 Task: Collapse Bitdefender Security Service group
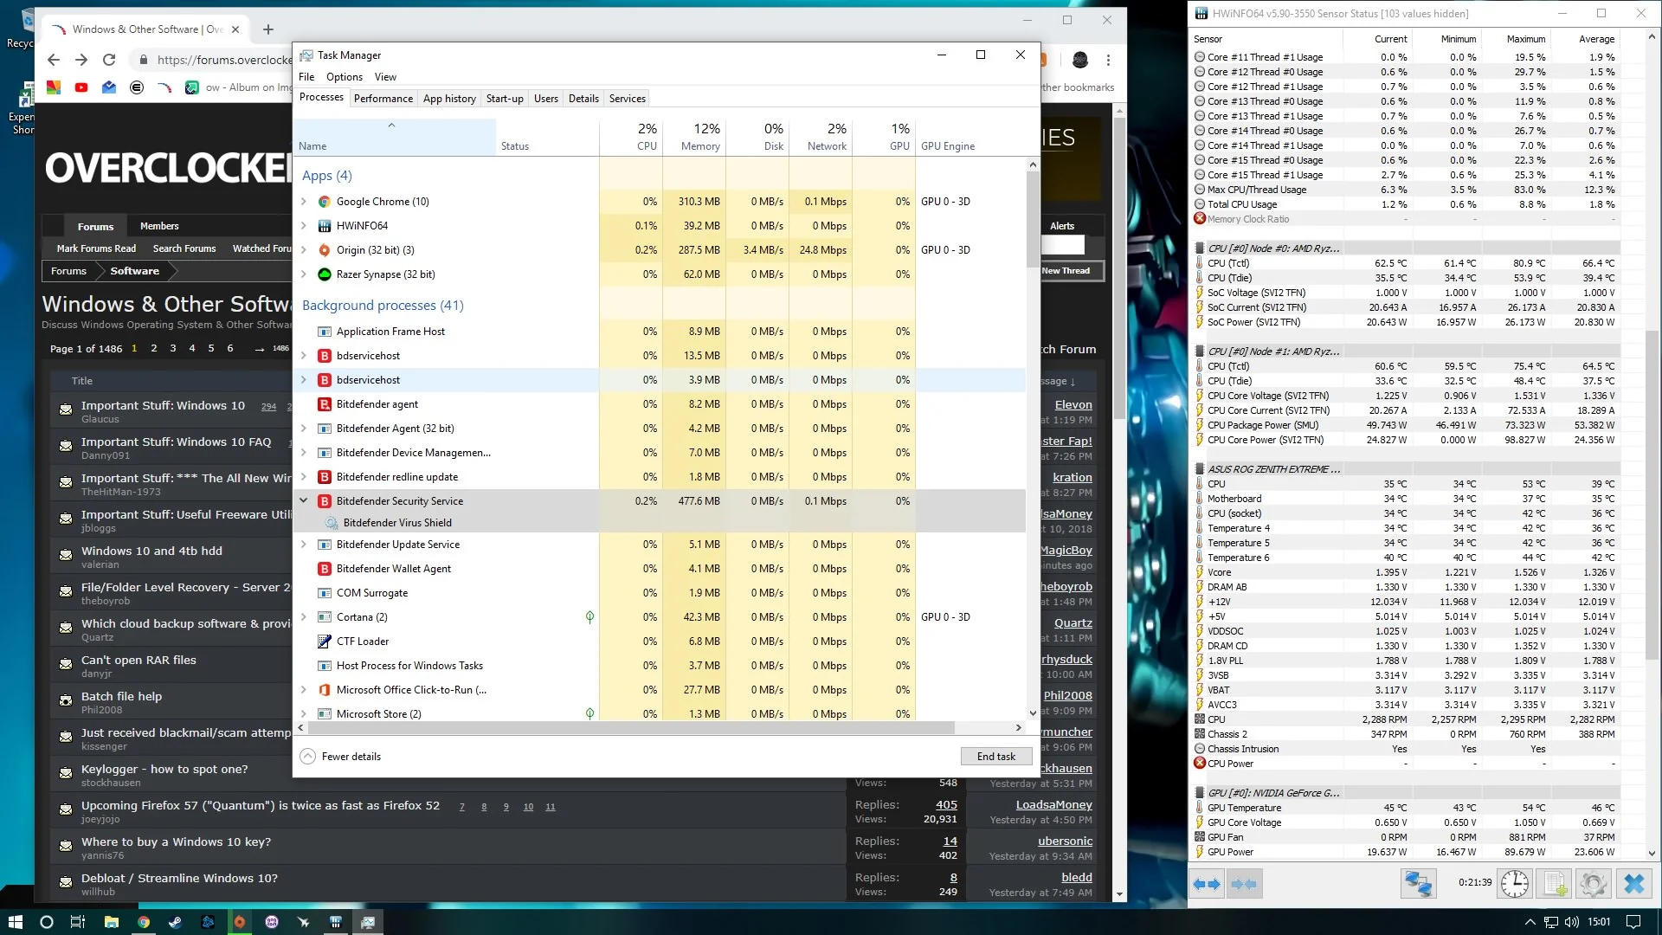point(304,500)
